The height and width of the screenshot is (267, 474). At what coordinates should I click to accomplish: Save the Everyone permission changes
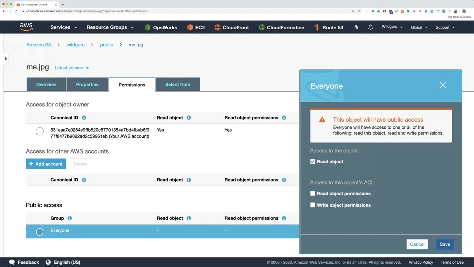click(x=445, y=244)
